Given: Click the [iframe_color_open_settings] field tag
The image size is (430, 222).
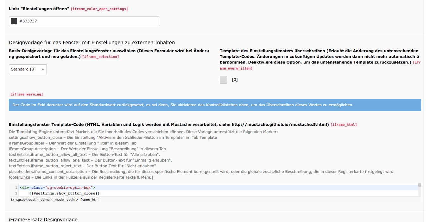Looking at the screenshot, I should (99, 9).
